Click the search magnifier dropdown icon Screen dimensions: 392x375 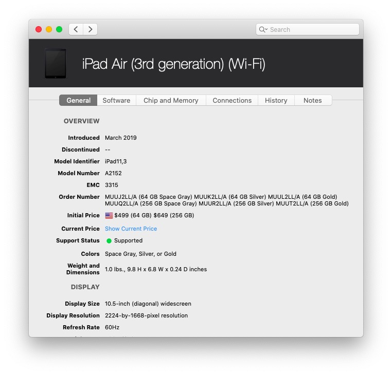(263, 29)
